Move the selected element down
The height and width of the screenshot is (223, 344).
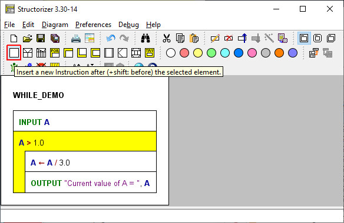pyautogui.click(x=256, y=39)
